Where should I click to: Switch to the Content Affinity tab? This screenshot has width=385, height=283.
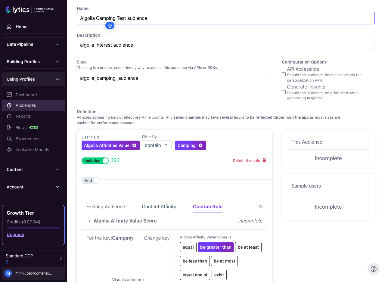coord(159,207)
